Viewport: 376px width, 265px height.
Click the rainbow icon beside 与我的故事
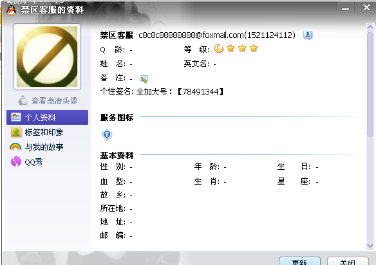(15, 147)
